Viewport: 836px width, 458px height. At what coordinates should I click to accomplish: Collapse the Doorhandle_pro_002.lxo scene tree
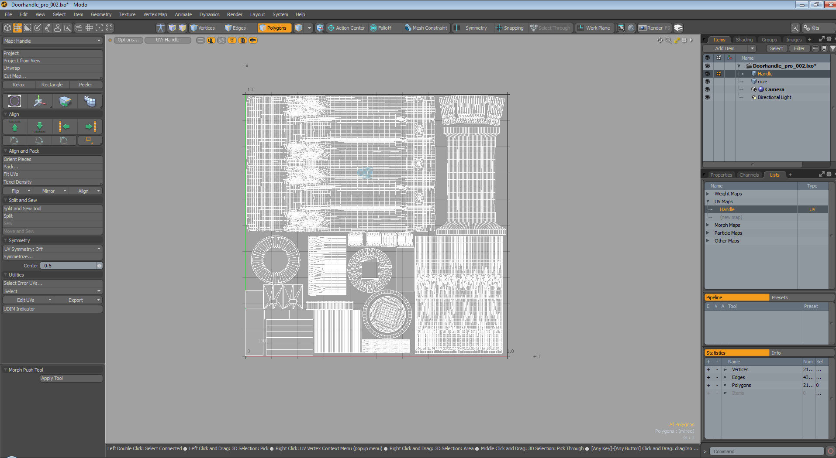pyautogui.click(x=739, y=66)
